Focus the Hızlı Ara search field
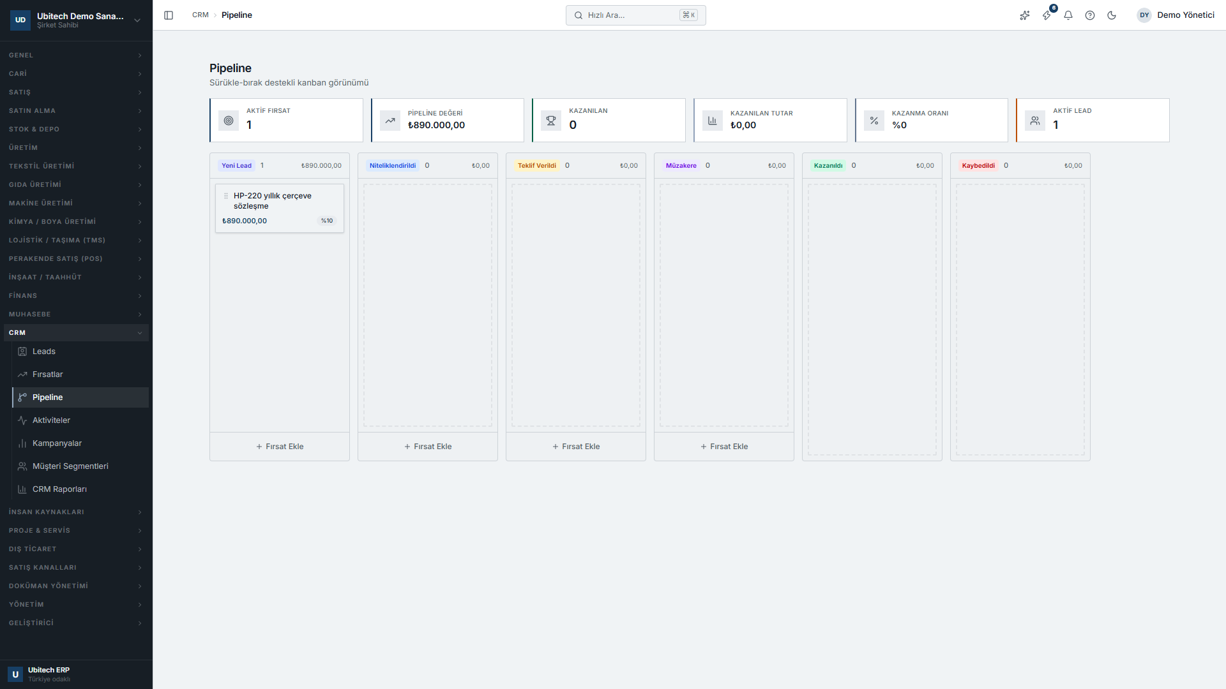 (x=635, y=15)
